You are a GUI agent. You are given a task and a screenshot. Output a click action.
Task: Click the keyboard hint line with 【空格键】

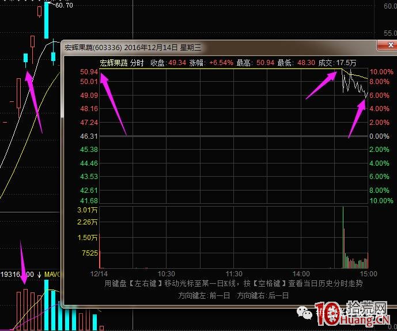pyautogui.click(x=233, y=283)
